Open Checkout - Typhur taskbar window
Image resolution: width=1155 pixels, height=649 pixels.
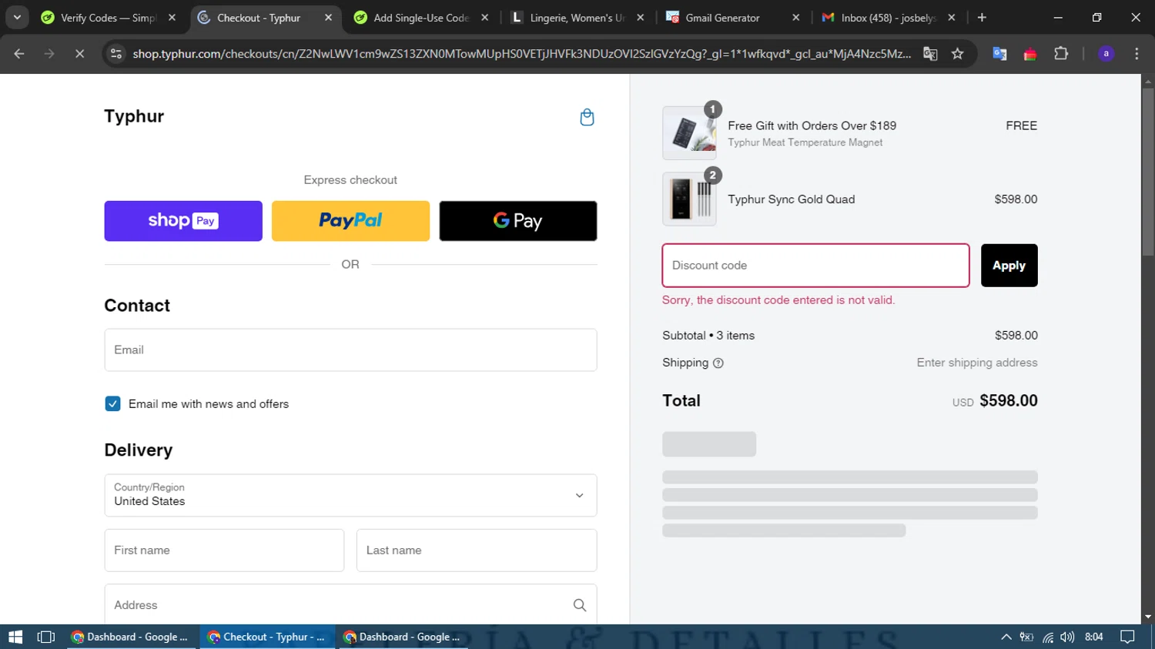click(x=268, y=637)
